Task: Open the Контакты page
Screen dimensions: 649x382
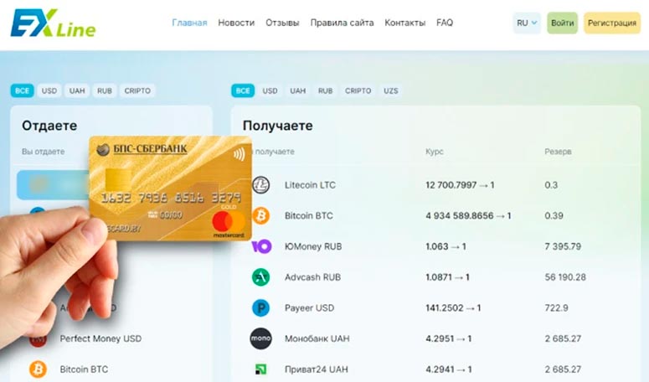Action: (404, 23)
